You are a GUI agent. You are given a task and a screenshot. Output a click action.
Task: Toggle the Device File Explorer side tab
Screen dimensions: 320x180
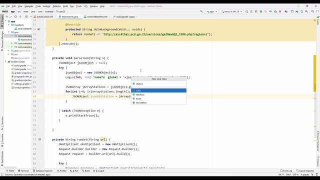(318, 141)
